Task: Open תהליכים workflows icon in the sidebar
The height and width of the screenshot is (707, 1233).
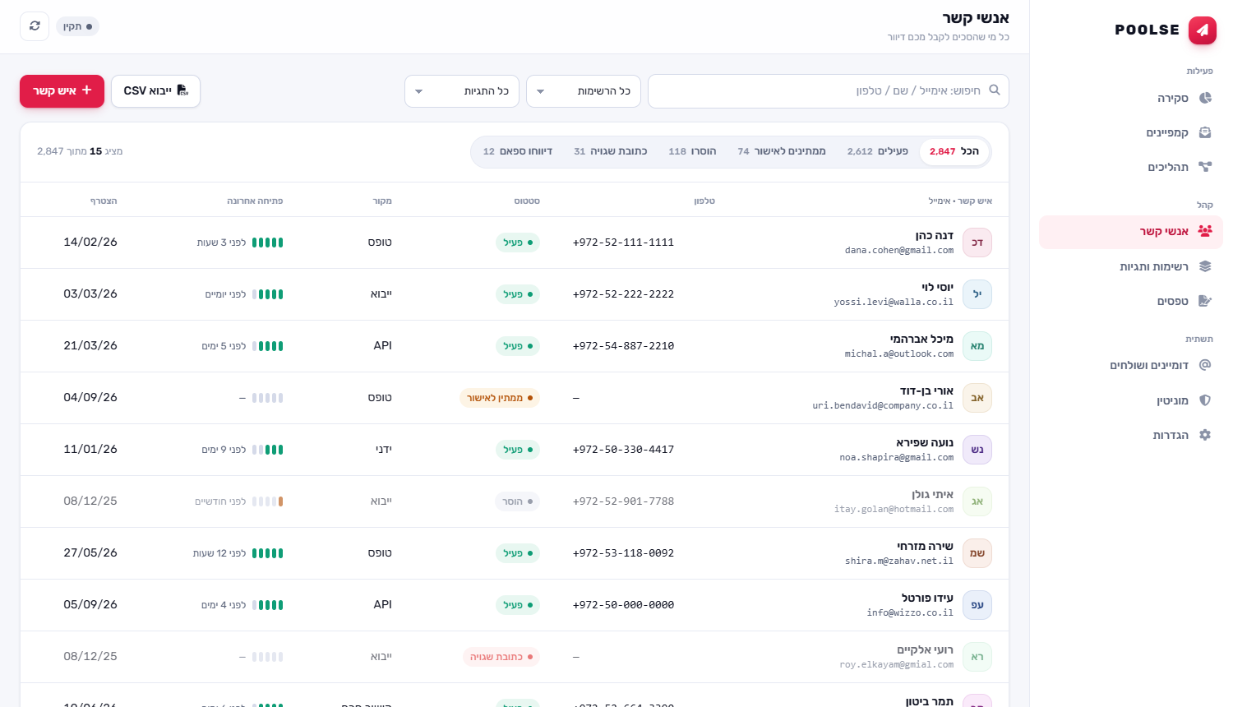Action: point(1205,167)
